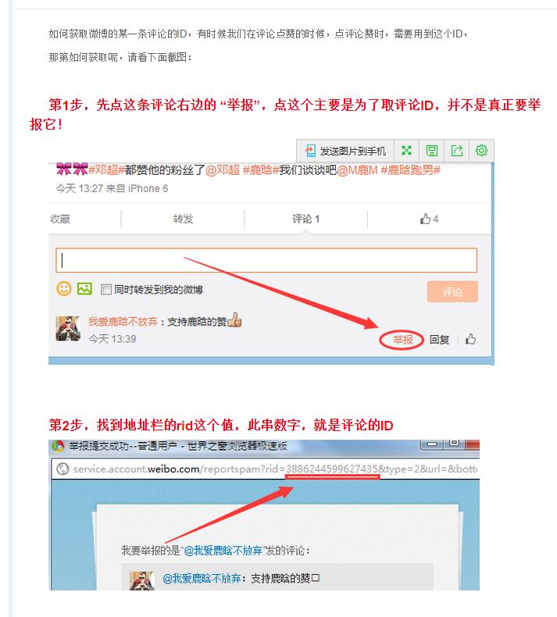Open the @M鹿M mention link
Screen dimensions: 557x617
coord(357,170)
